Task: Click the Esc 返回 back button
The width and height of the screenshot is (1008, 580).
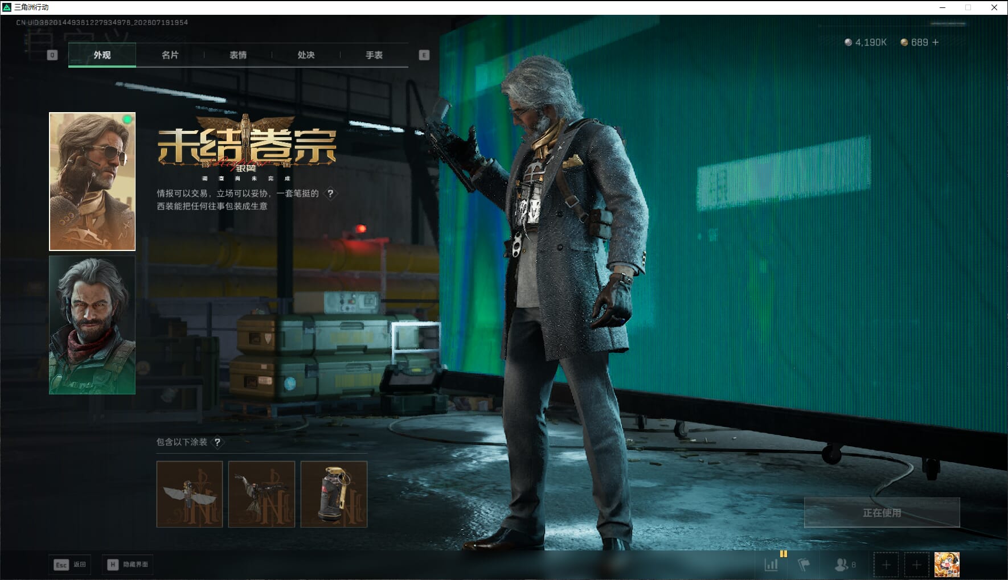Action: (x=70, y=565)
